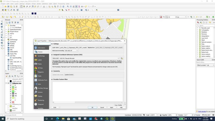The image size is (215, 121).
Task: Click the Actions gear icon
Action: click(36, 92)
